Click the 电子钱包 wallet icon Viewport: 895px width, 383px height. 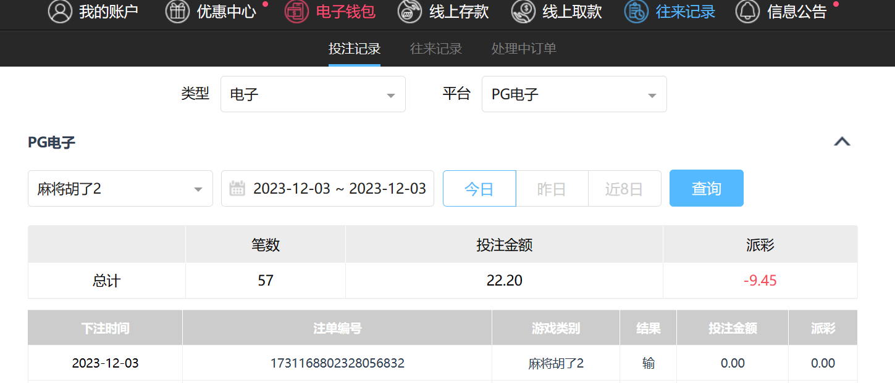(x=296, y=12)
